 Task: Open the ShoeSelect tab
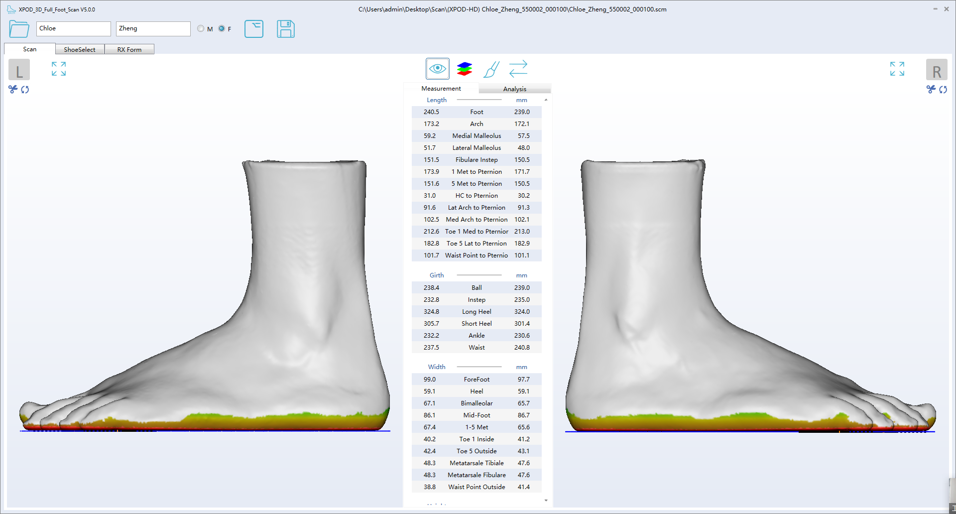(80, 49)
